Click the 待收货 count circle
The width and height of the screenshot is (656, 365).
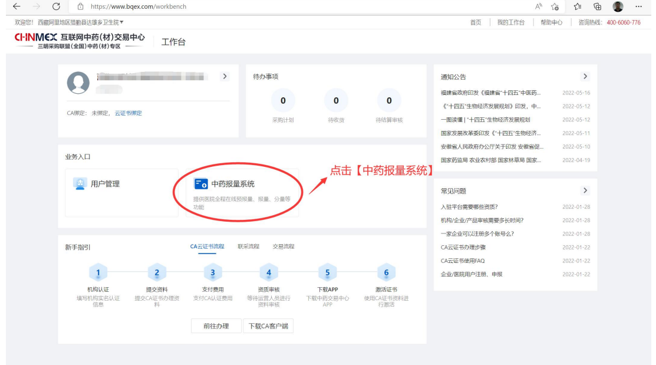click(x=336, y=100)
